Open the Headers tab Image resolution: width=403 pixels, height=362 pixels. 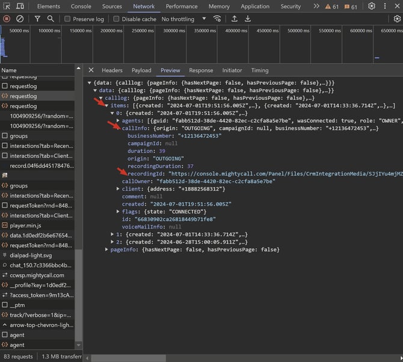[112, 70]
